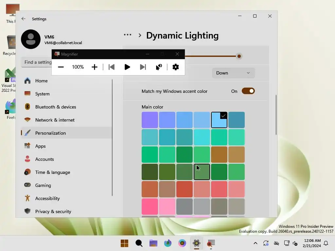This screenshot has width=335, height=251.
Task: Choose the hot pink color swatch
Action: coord(150,207)
